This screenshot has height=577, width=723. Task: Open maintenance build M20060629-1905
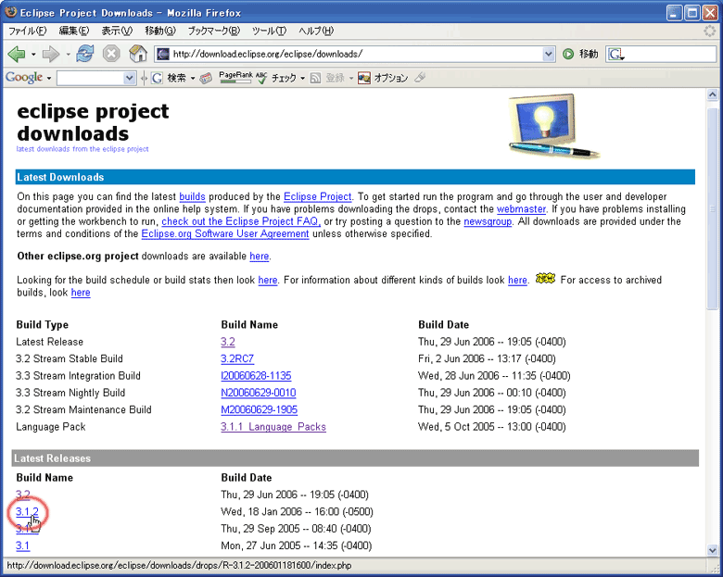(x=259, y=409)
